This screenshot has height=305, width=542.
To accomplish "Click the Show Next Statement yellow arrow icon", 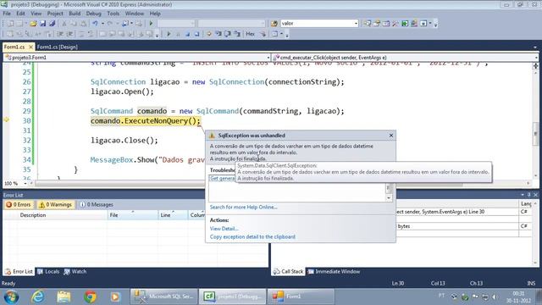I will (209, 34).
